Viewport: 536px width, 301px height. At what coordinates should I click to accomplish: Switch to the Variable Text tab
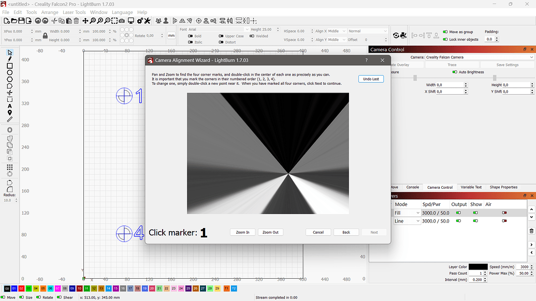pos(471,187)
